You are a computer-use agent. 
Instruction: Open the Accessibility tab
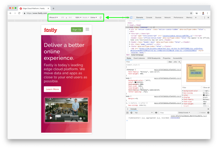[178, 58]
